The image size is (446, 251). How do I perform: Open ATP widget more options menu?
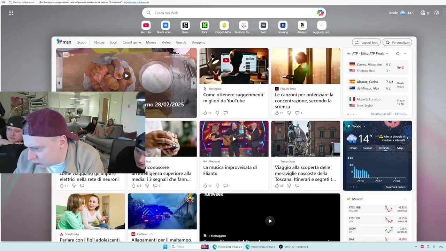(x=405, y=54)
